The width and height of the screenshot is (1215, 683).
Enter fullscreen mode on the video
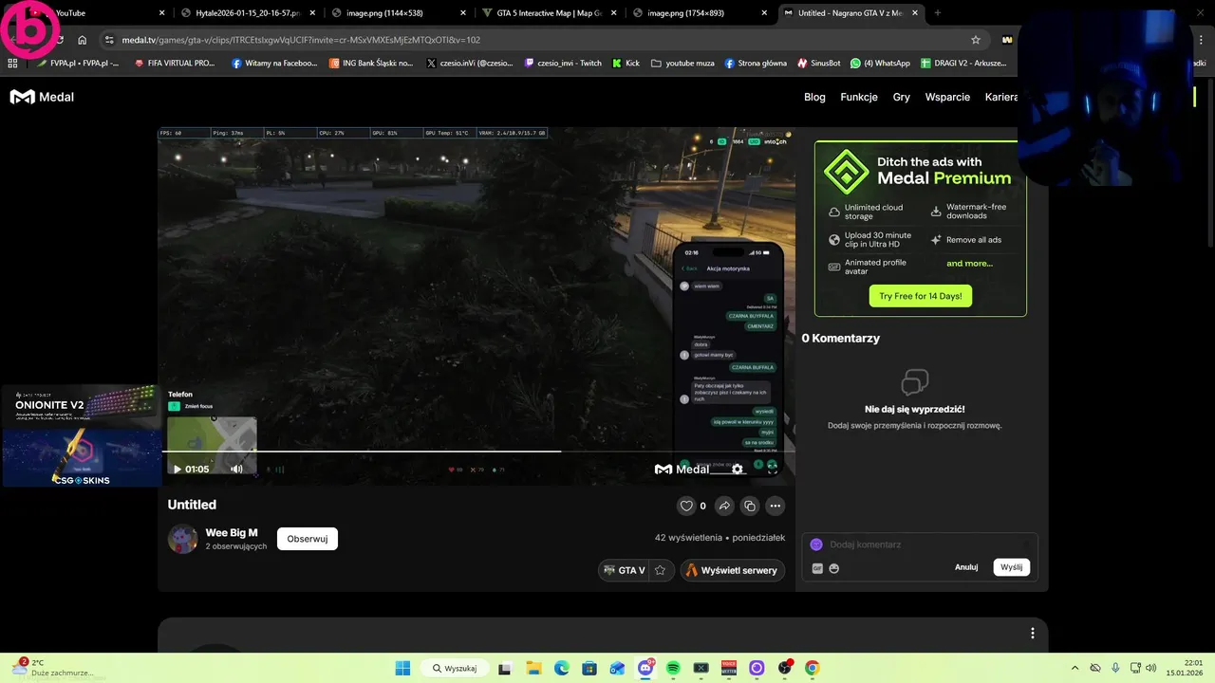pyautogui.click(x=773, y=469)
